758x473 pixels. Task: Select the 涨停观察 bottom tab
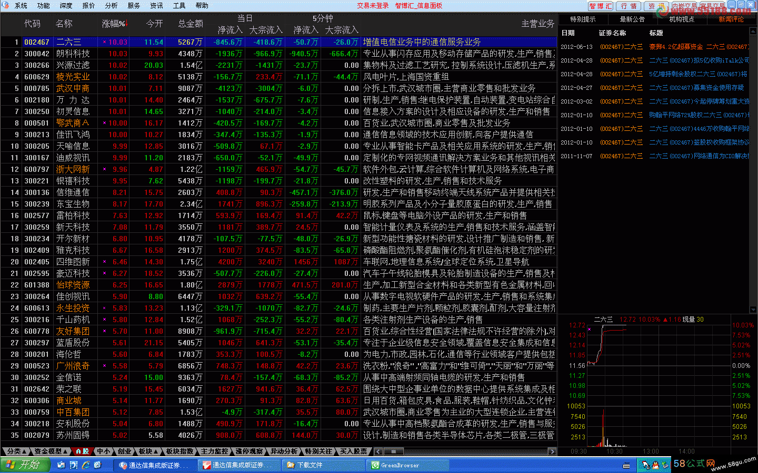click(x=250, y=451)
